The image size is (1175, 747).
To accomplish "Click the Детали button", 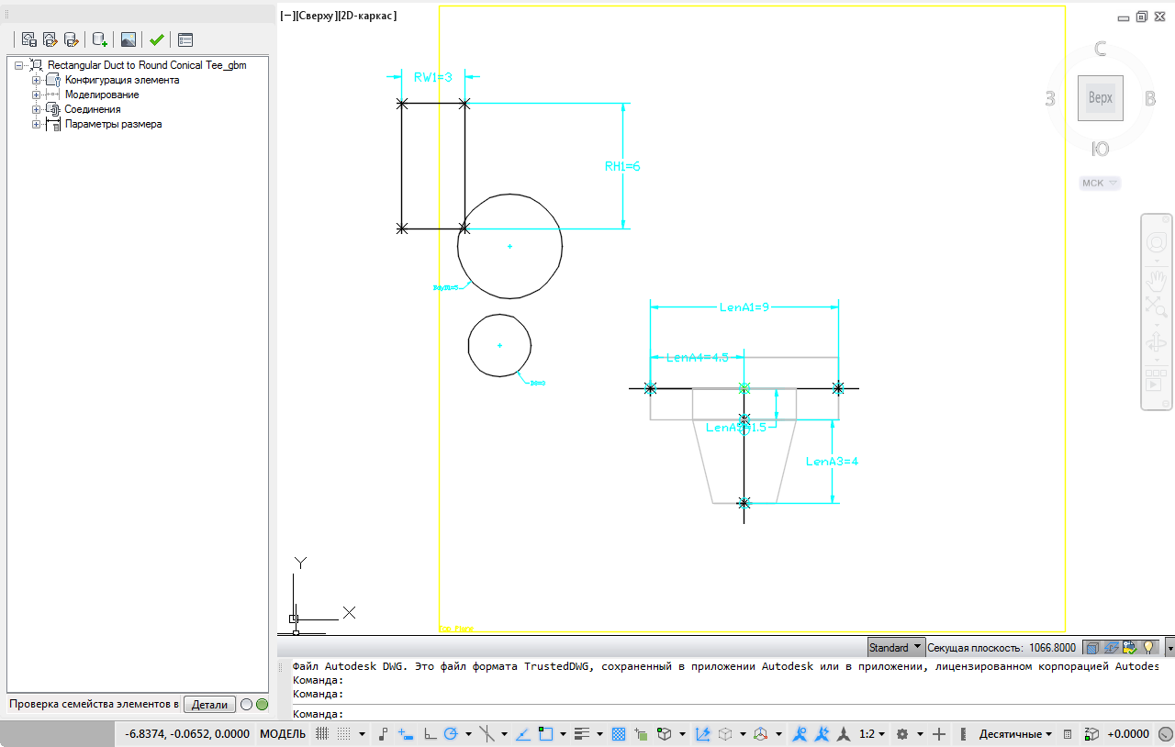I will click(x=209, y=705).
